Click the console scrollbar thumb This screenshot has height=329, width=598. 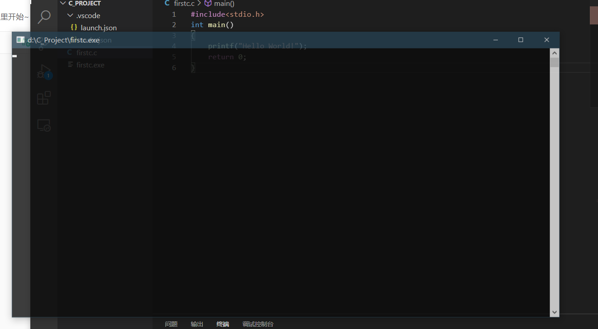(x=555, y=62)
